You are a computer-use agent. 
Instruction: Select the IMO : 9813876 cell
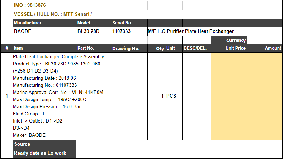point(44,5)
